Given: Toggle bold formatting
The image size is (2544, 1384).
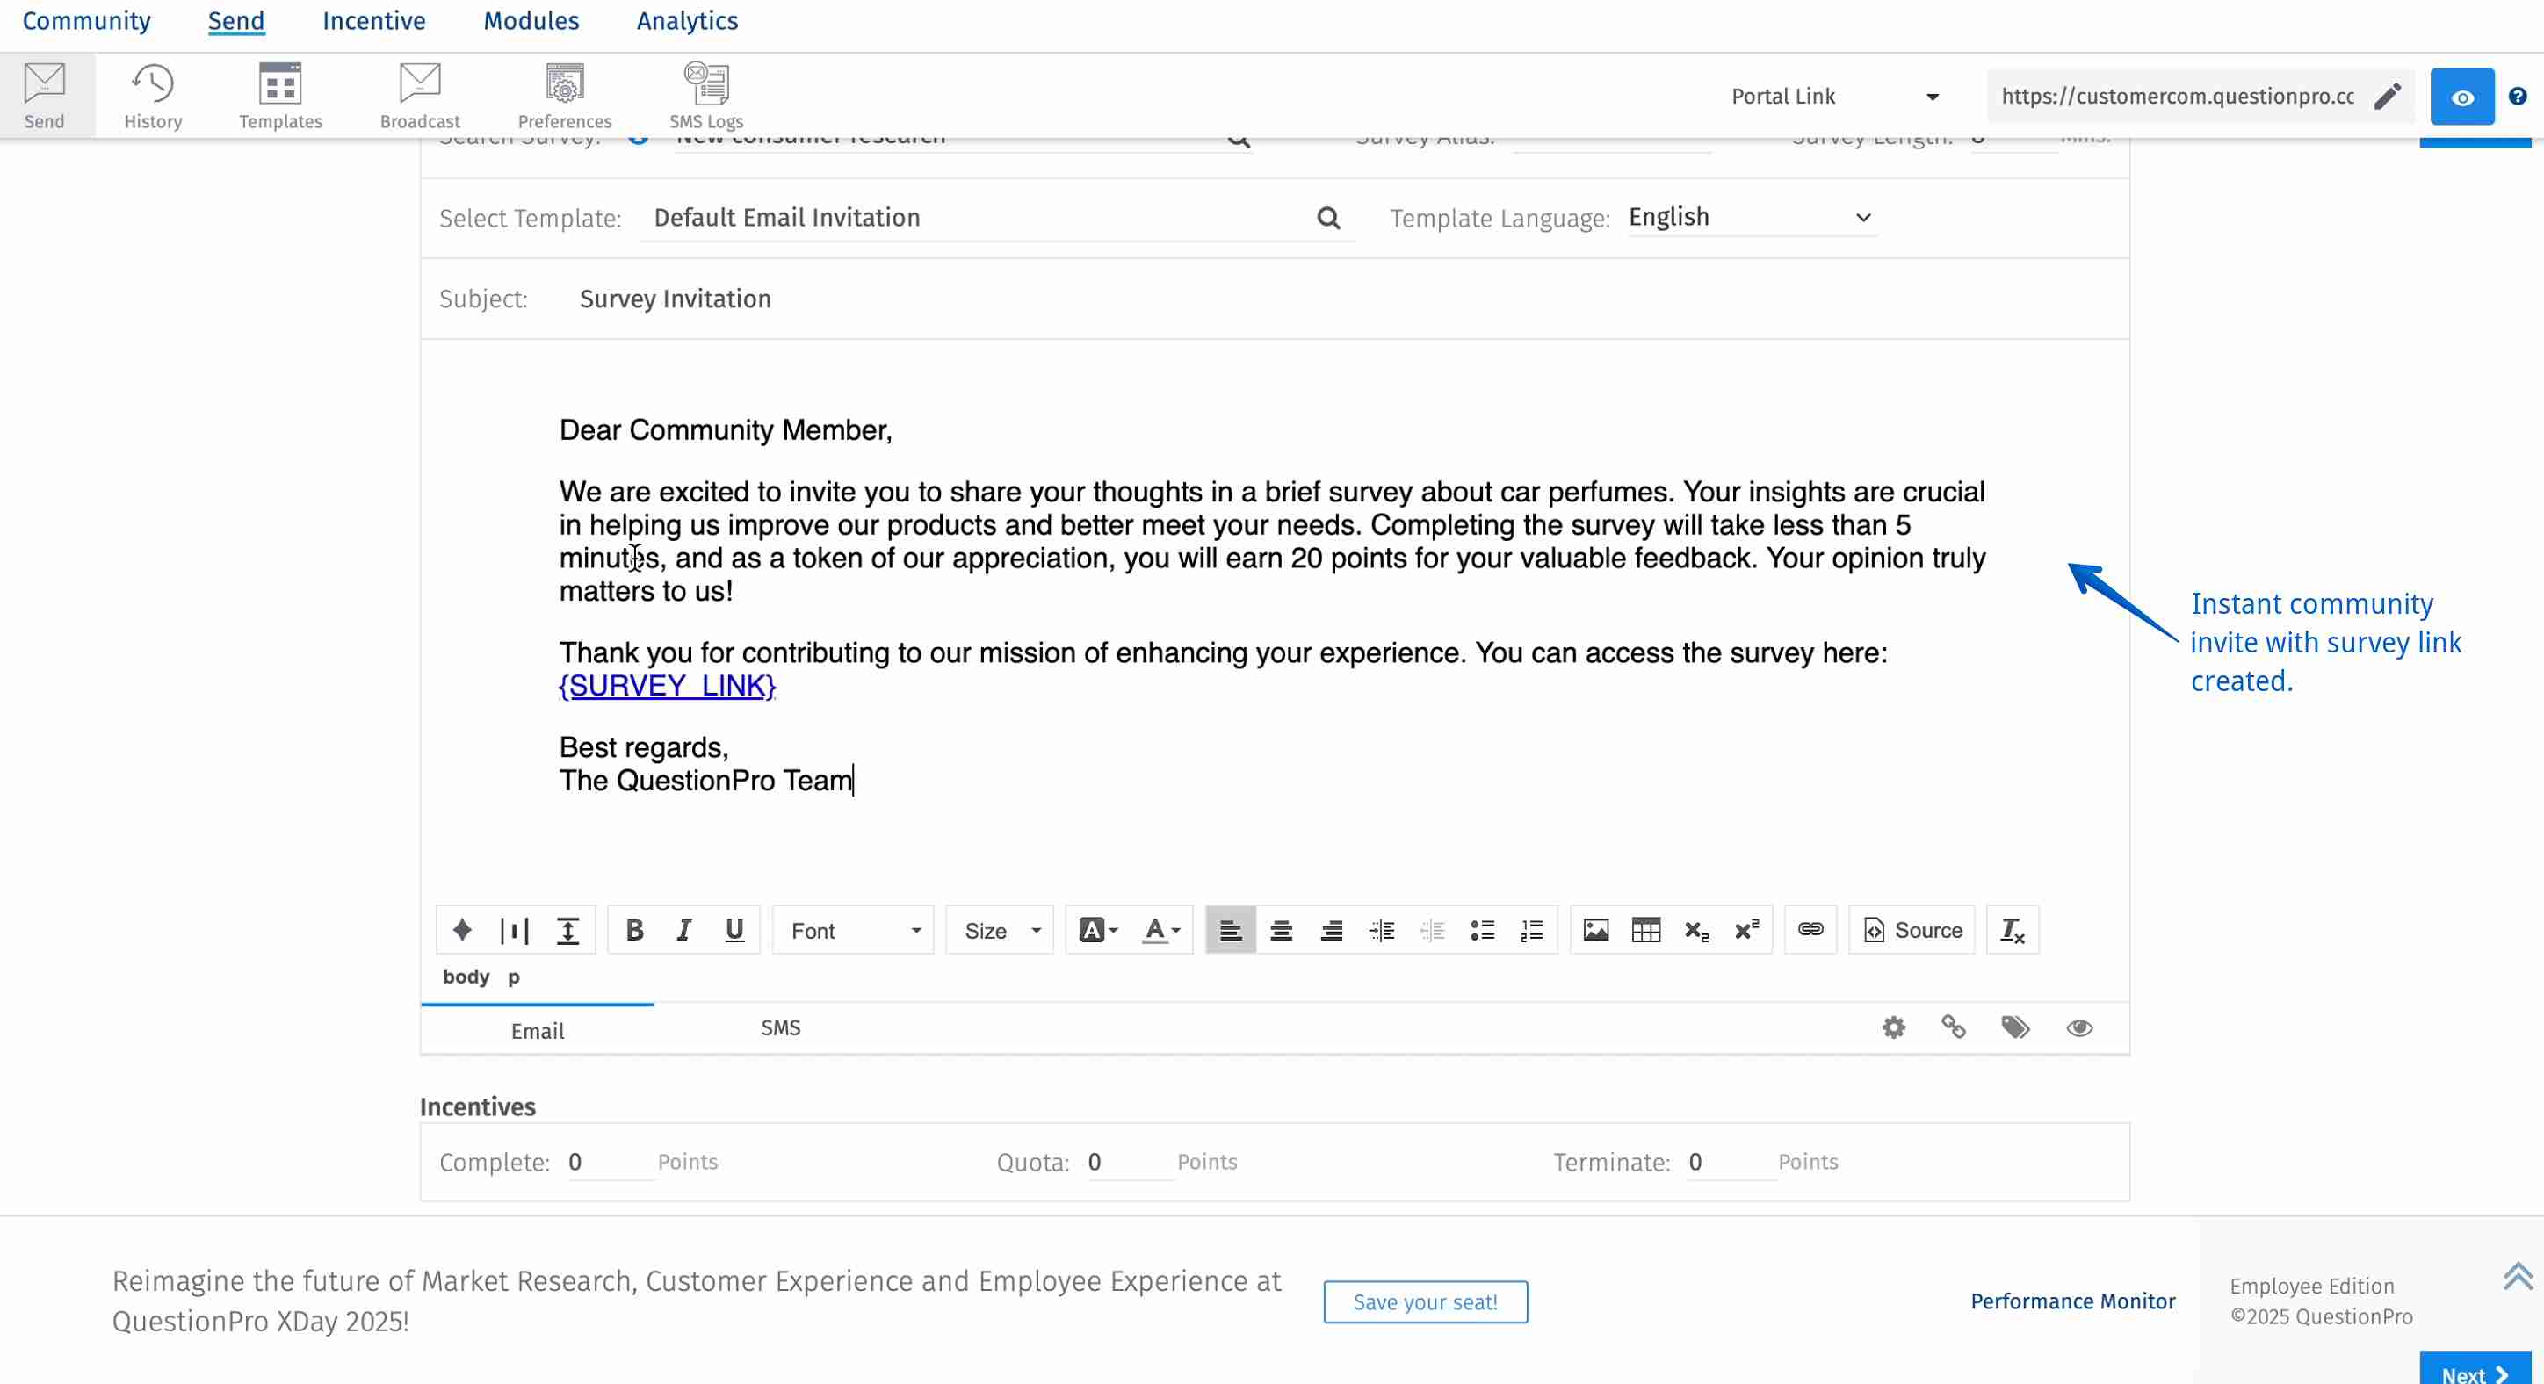Looking at the screenshot, I should [x=634, y=929].
